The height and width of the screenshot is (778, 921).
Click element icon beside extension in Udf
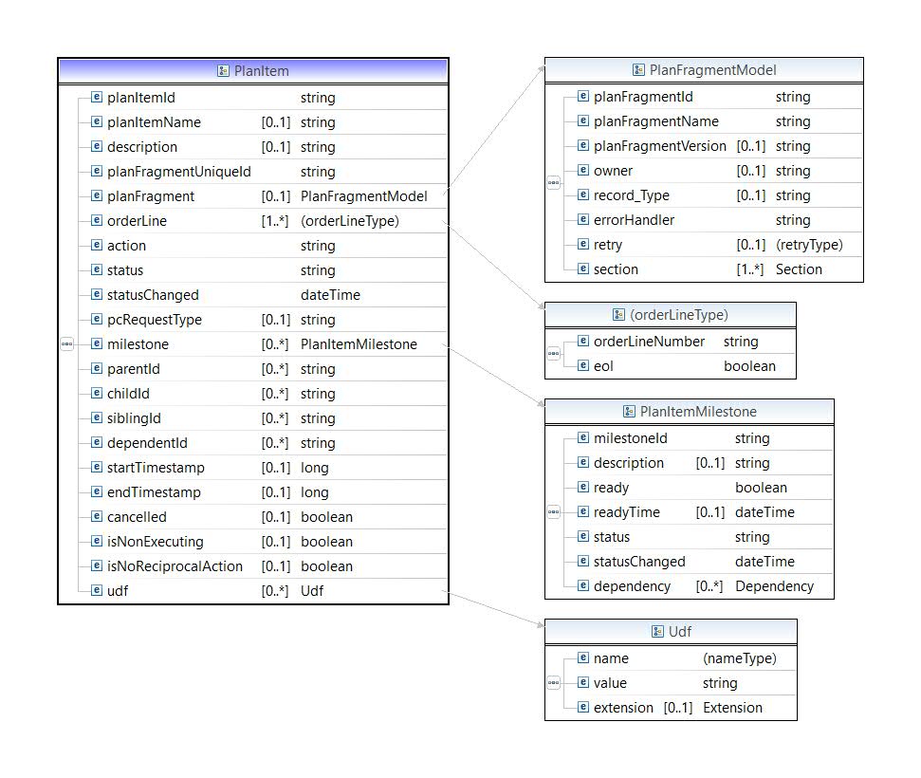pos(583,707)
